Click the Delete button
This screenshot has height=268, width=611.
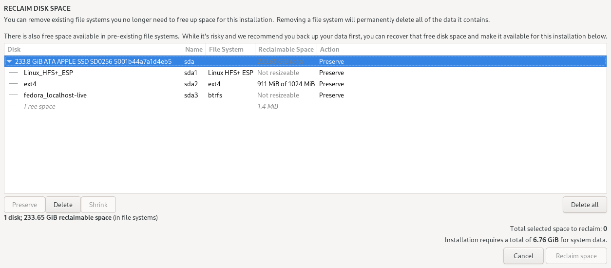pos(63,205)
